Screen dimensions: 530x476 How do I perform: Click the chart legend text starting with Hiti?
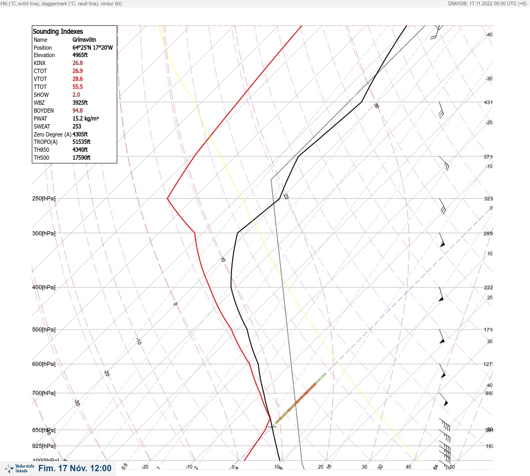[61, 3]
